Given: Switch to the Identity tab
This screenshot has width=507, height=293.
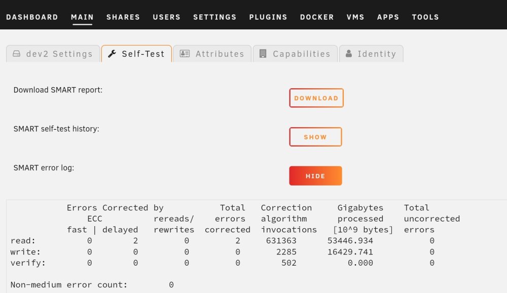Looking at the screenshot, I should click(371, 54).
